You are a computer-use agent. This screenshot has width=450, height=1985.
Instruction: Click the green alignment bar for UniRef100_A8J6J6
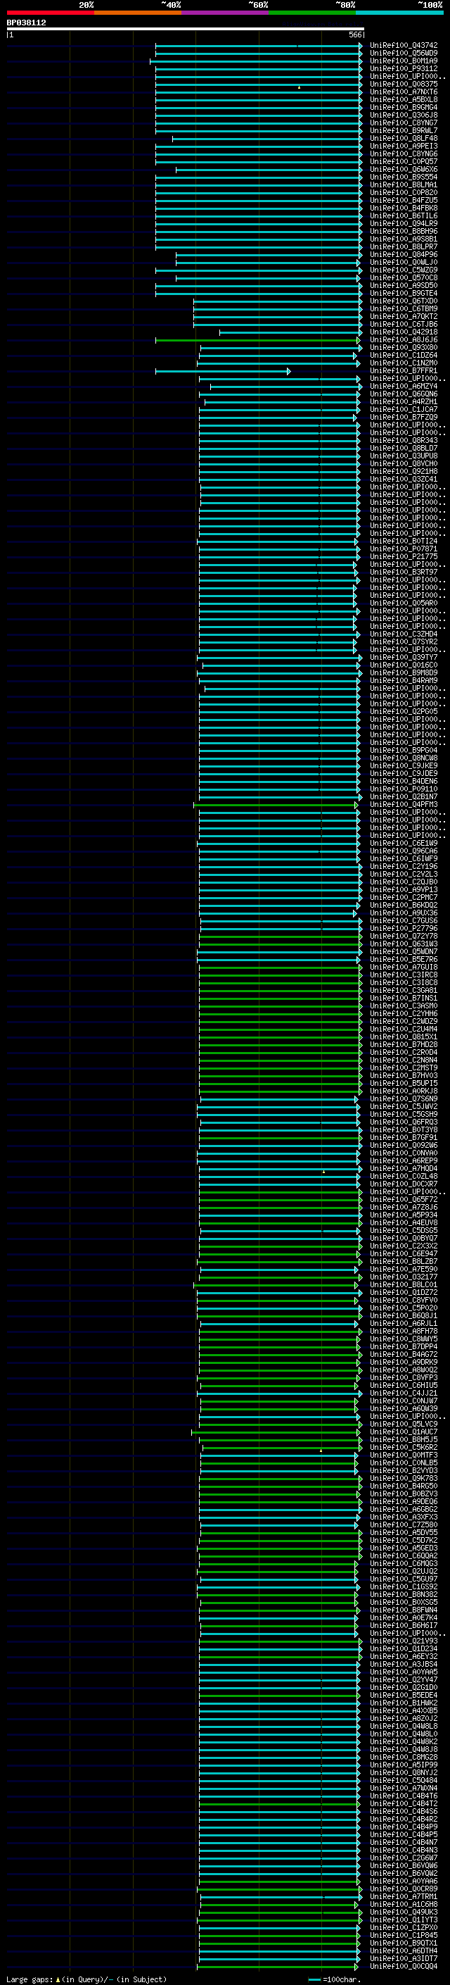pos(257,340)
